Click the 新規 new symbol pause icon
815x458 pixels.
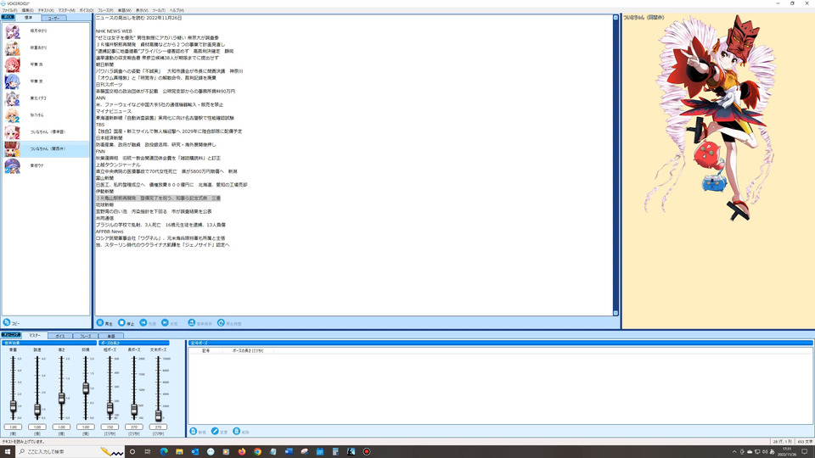pos(194,431)
